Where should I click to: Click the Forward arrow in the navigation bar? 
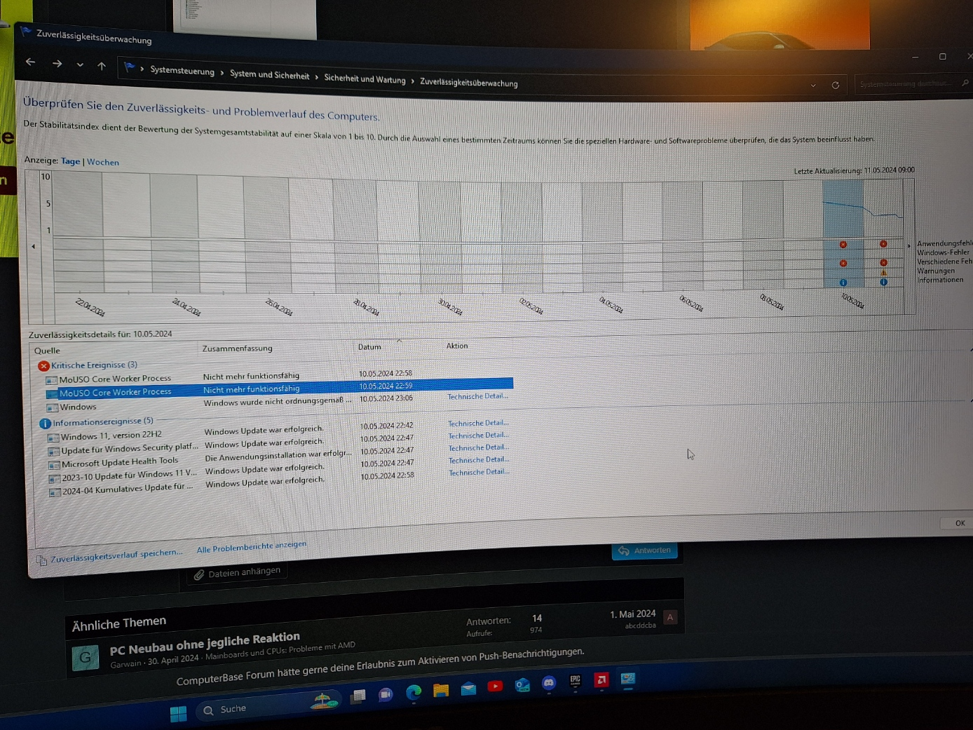tap(57, 63)
